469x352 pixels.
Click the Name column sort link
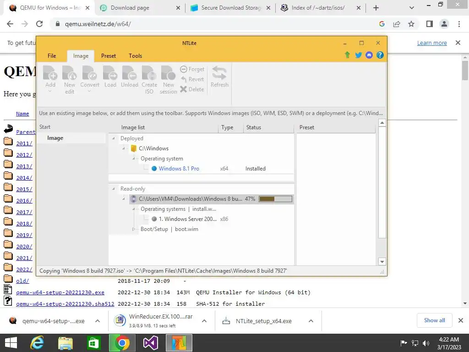(22, 114)
